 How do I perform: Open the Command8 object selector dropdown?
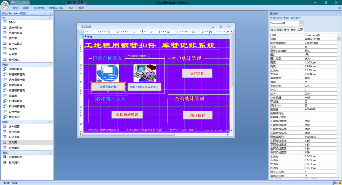point(301,24)
